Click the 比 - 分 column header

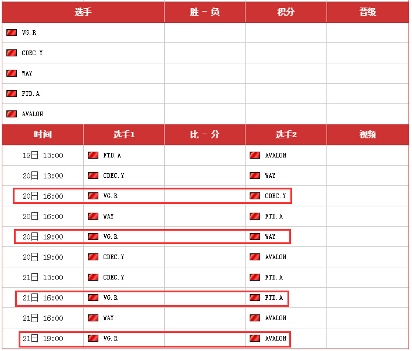(x=205, y=135)
